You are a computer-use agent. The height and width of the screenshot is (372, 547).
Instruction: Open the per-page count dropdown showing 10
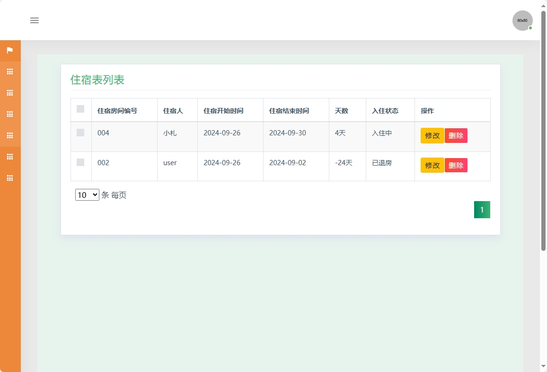coord(87,195)
